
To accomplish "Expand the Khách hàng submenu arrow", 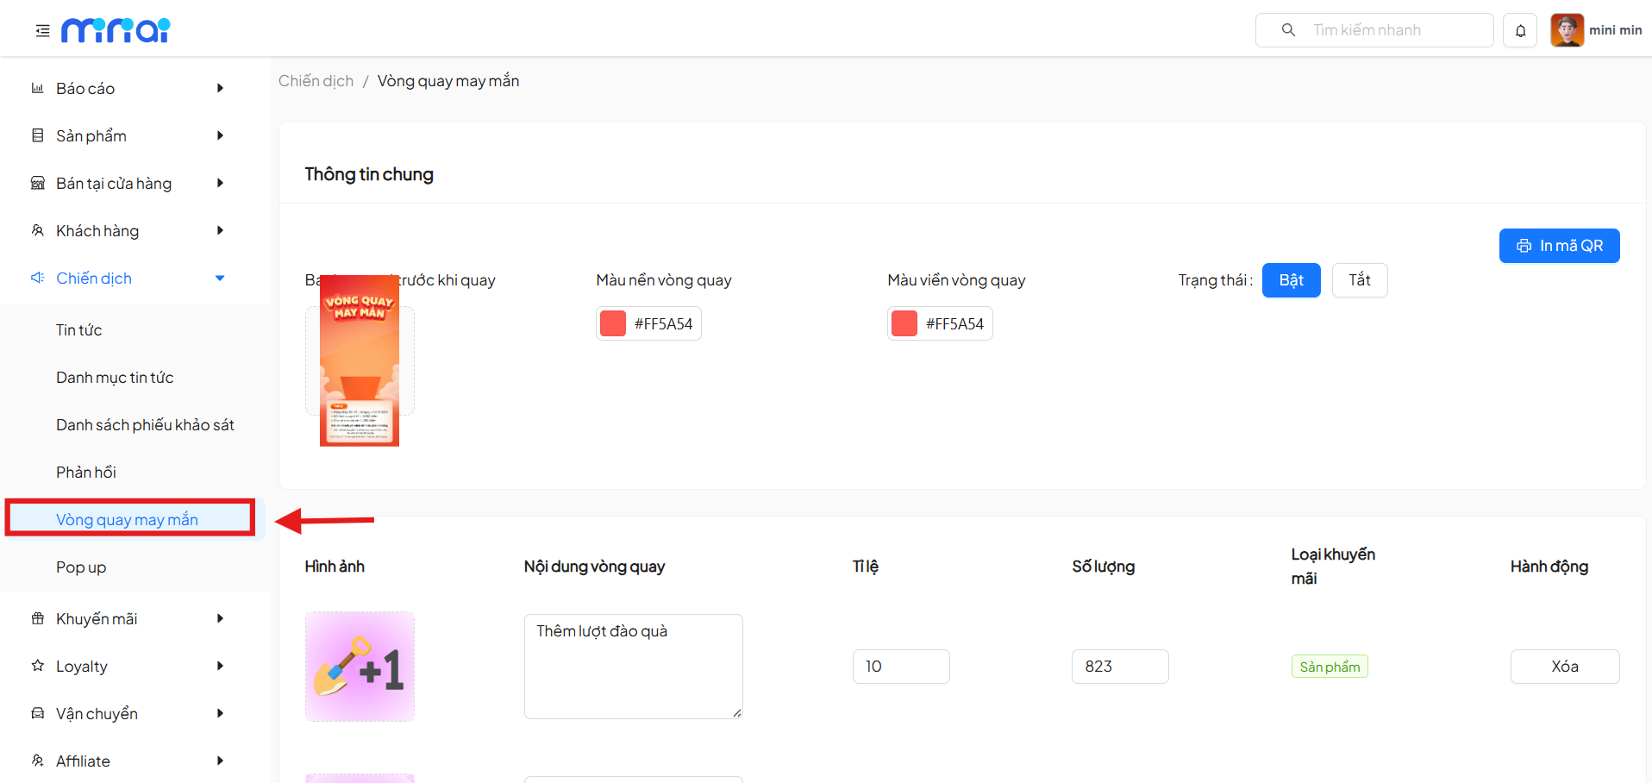I will (220, 230).
